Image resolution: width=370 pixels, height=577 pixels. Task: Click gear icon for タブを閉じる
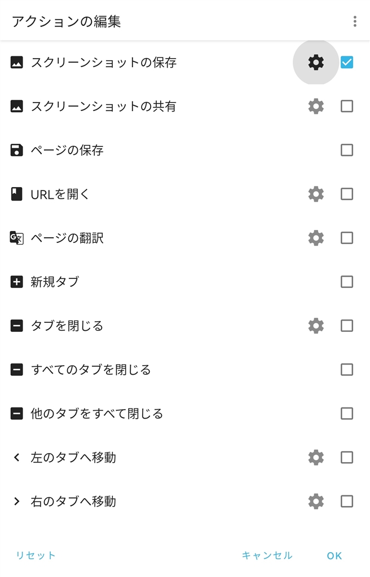point(316,326)
